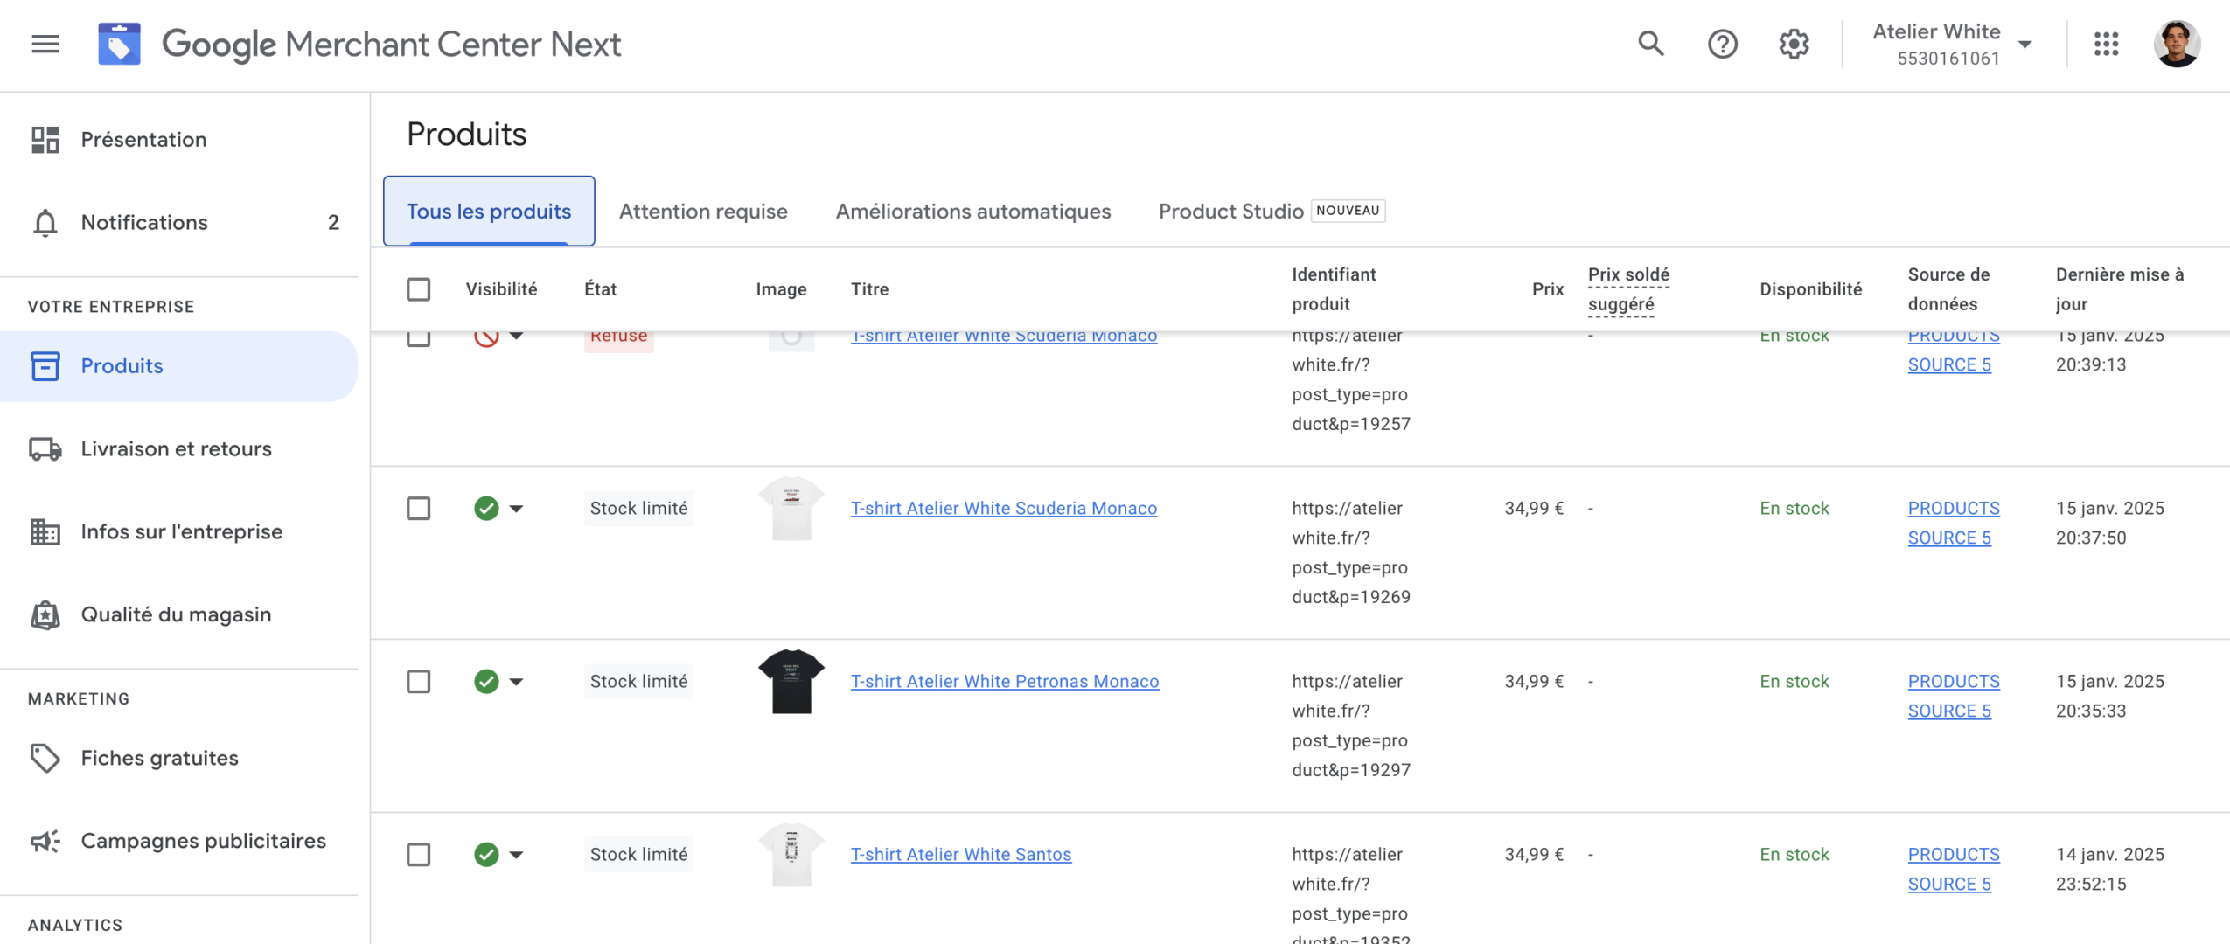2230x944 pixels.
Task: Switch to Améliorations automatiques tab
Action: click(x=972, y=212)
